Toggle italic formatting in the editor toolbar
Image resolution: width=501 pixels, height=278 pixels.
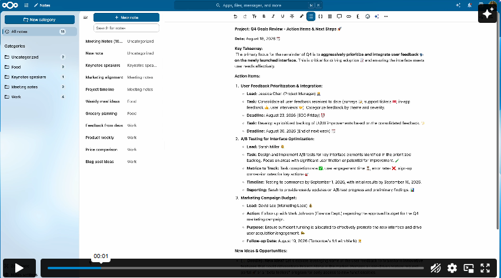[x=273, y=16]
